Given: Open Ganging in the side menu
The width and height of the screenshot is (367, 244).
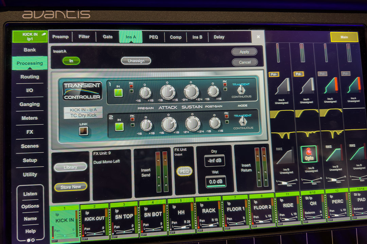Looking at the screenshot, I should point(30,104).
